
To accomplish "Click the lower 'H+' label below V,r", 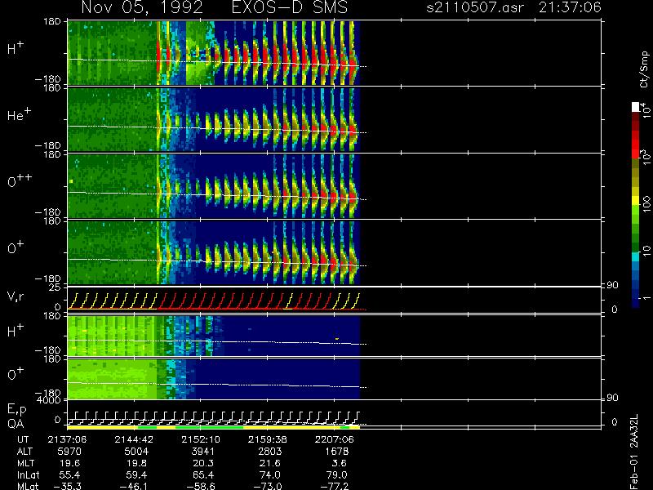I will (x=16, y=331).
